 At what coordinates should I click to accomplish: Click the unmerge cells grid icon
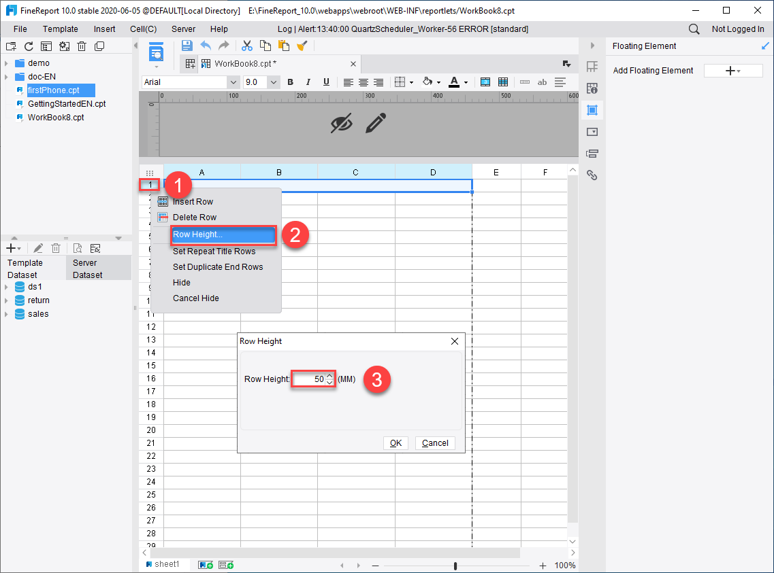[503, 82]
